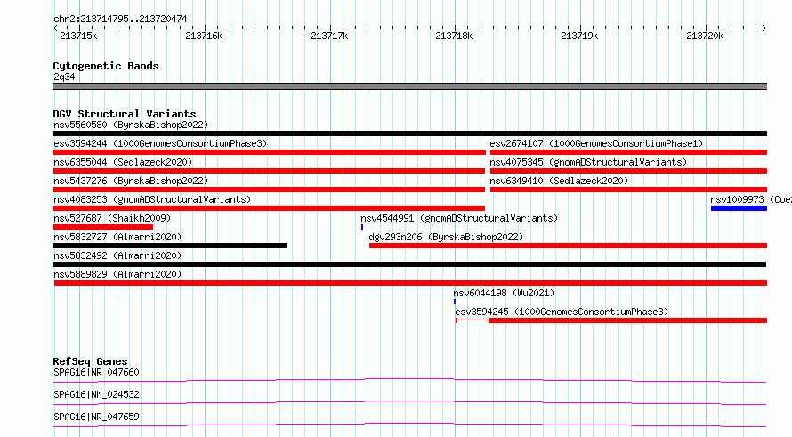Open the esv3594244 (1000GenomesConsortiumPhase3) variant label

[x=160, y=143]
